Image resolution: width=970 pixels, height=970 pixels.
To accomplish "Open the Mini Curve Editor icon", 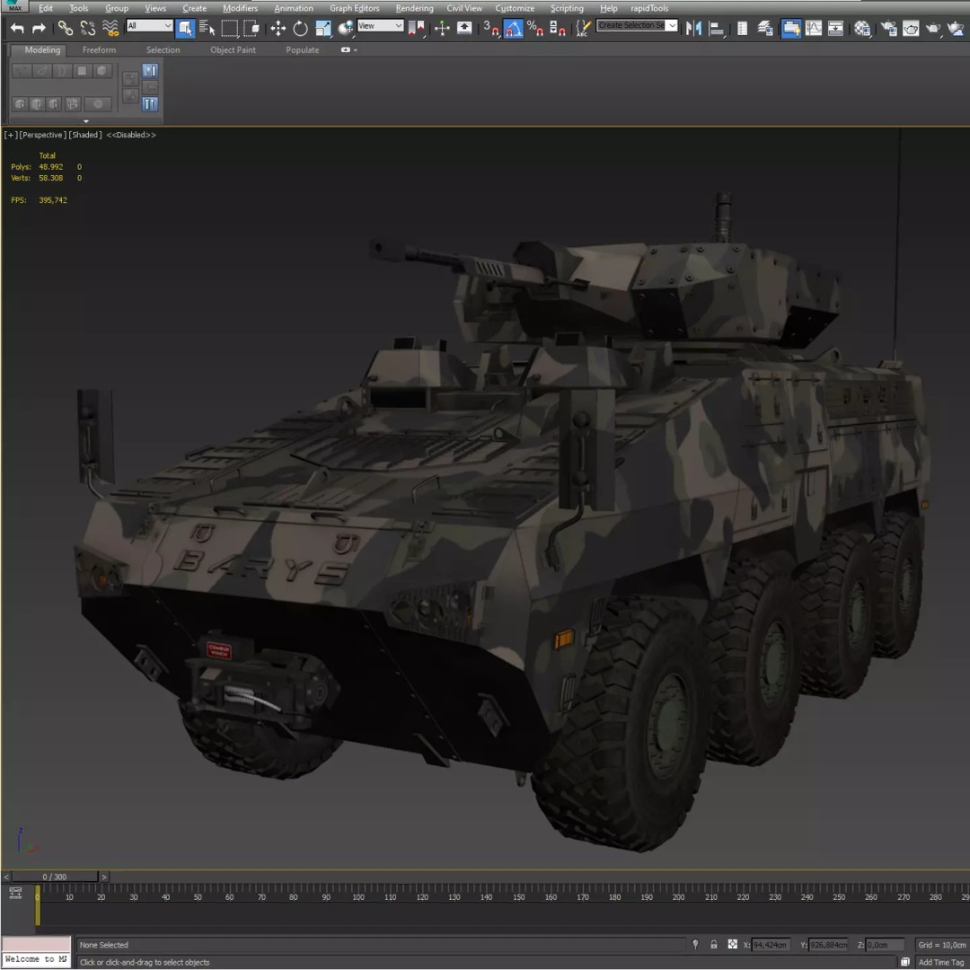I will (15, 893).
